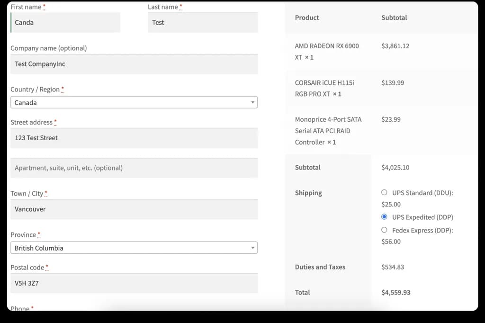Viewport: 485px width, 323px height.
Task: Click the Monoprice 4-Port SATA product text
Action: [x=328, y=131]
